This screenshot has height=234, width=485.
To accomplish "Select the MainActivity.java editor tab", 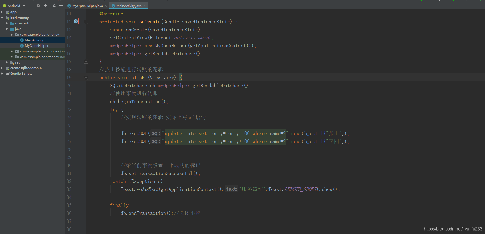I will tap(129, 6).
